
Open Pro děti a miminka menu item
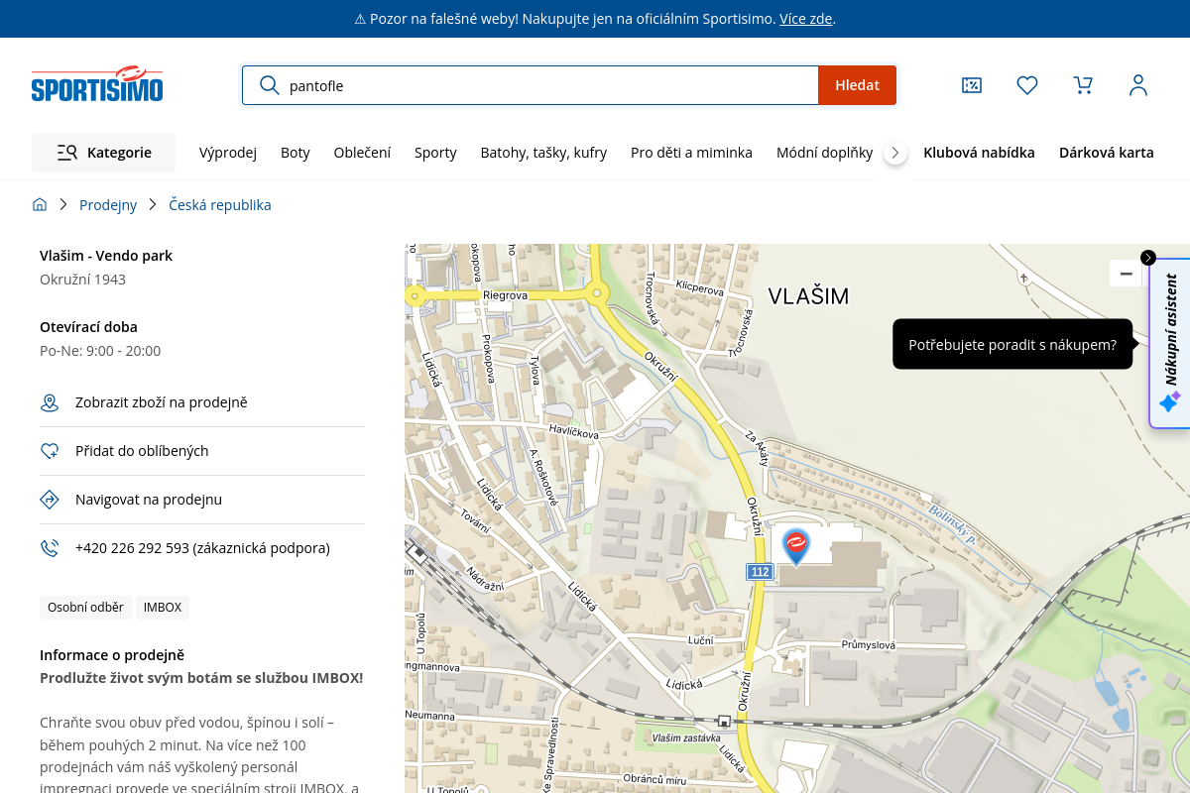(691, 153)
